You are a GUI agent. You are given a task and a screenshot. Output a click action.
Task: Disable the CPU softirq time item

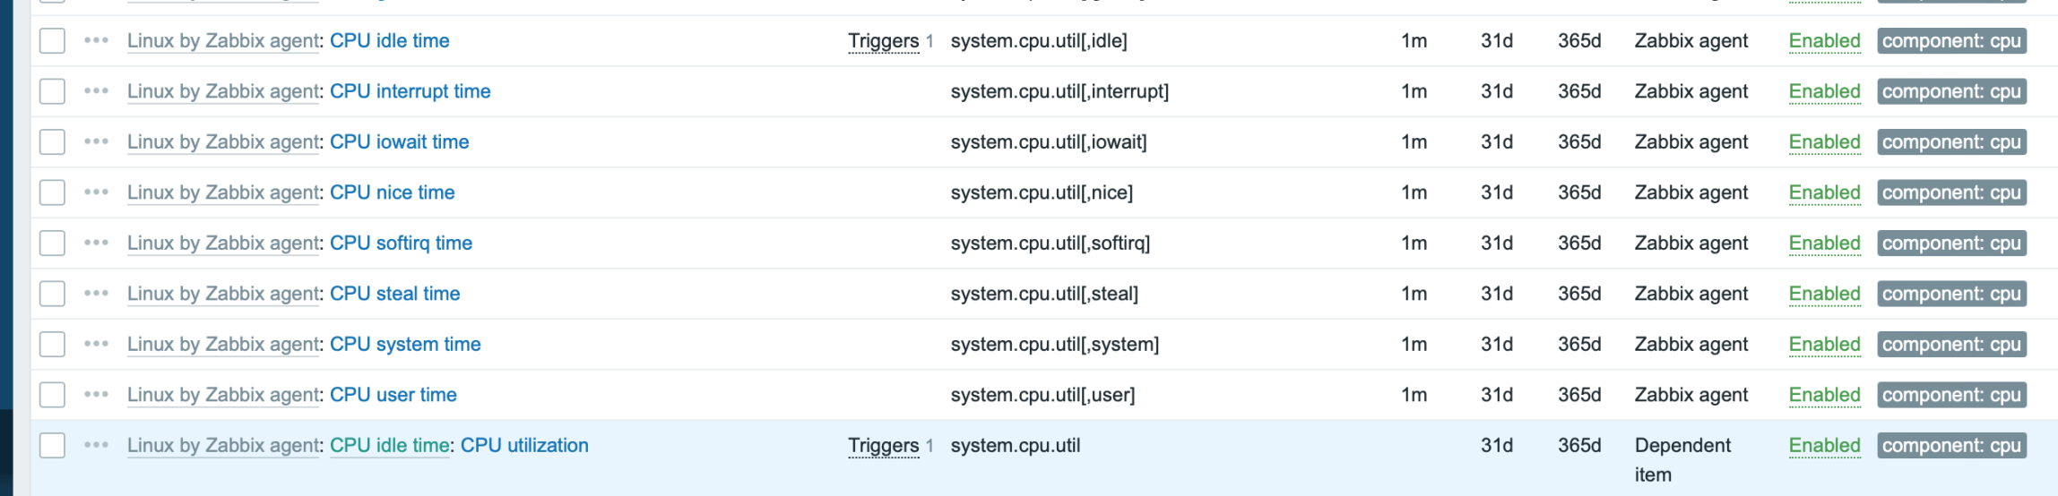tap(1824, 243)
